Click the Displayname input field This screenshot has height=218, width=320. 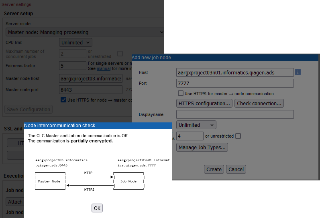pos(235,114)
